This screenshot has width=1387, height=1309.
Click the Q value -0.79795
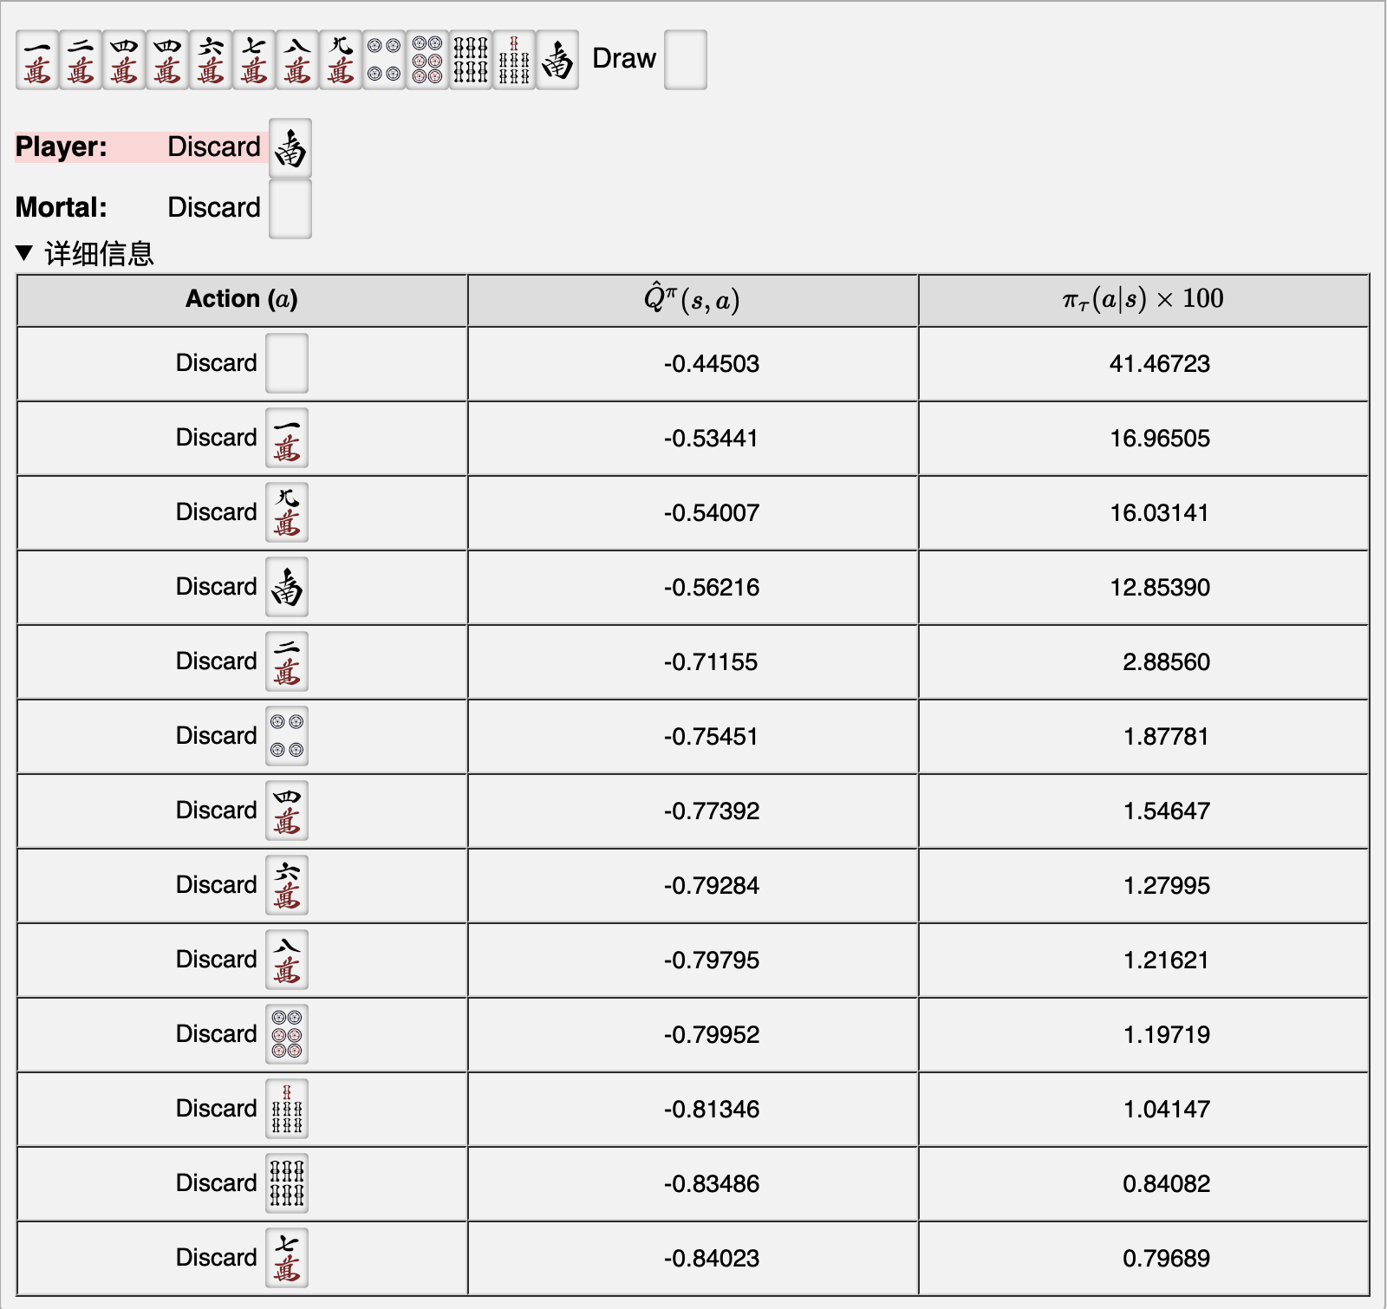712,960
